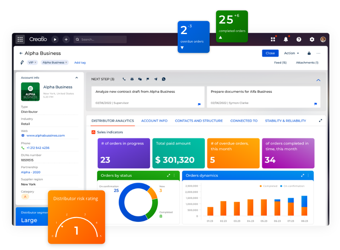
Task: Open task Analyze new contract draft
Action: (x=148, y=97)
